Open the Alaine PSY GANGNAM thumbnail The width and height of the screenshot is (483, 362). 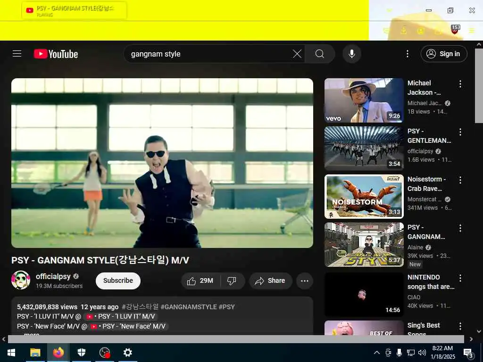364,245
